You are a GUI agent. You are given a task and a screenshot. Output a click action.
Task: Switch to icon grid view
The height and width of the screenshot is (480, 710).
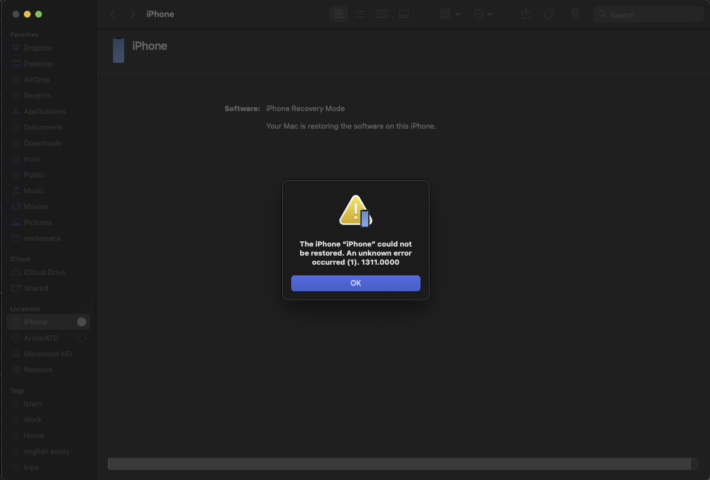(x=338, y=14)
